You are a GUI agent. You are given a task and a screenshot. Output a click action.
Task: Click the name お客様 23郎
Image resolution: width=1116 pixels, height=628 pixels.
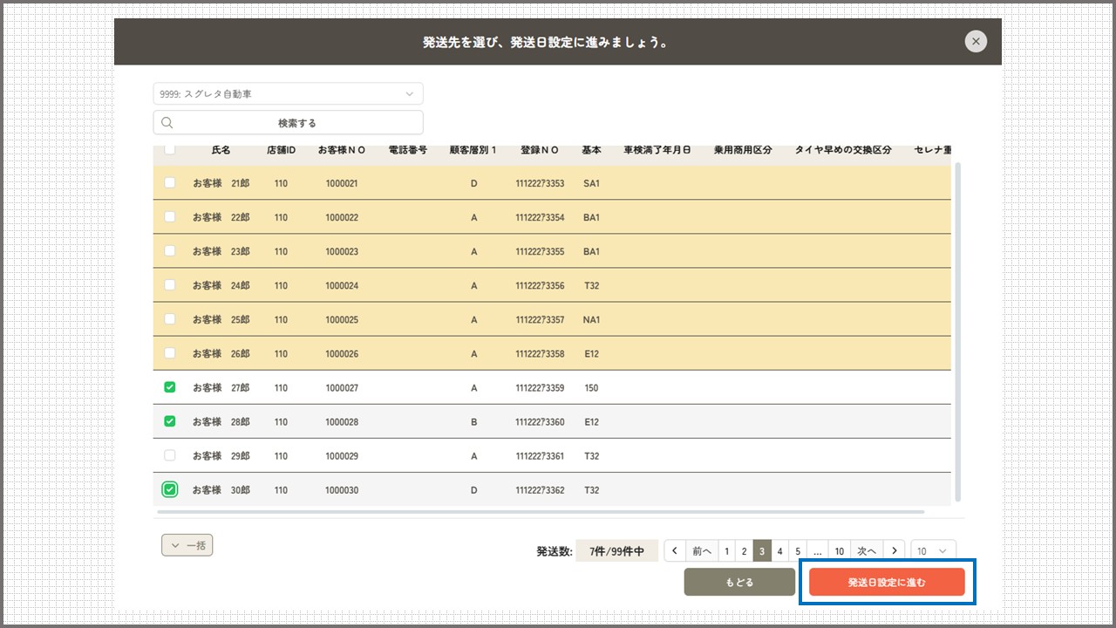(x=221, y=252)
